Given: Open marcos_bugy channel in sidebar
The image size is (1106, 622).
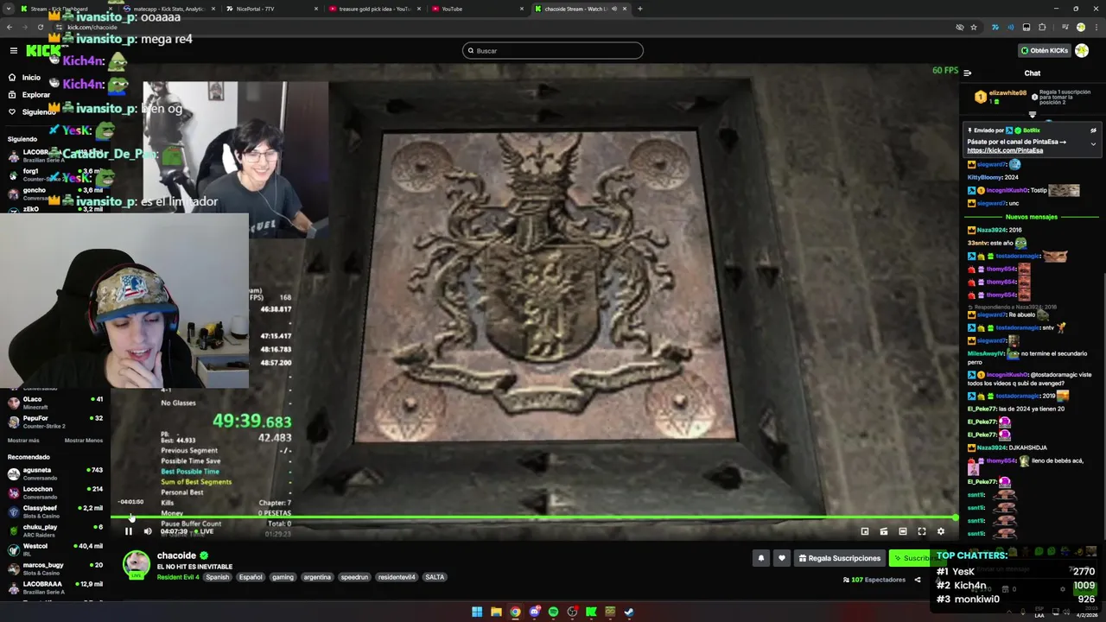Looking at the screenshot, I should 55,568.
